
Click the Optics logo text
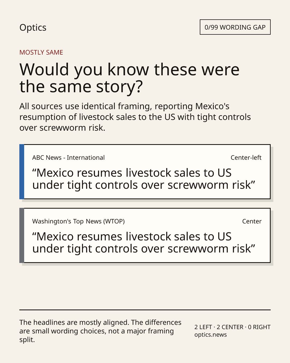tap(33, 27)
